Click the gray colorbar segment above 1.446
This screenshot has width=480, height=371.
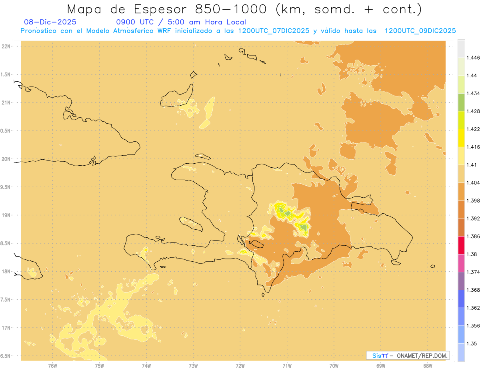pos(461,49)
